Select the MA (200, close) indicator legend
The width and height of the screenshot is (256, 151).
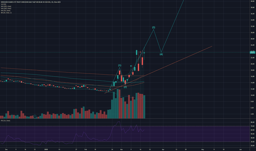tap(6, 6)
